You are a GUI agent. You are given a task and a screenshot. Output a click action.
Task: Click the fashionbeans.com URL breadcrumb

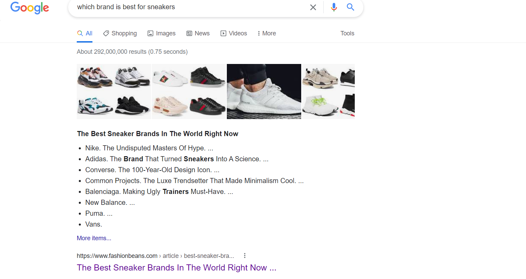155,256
